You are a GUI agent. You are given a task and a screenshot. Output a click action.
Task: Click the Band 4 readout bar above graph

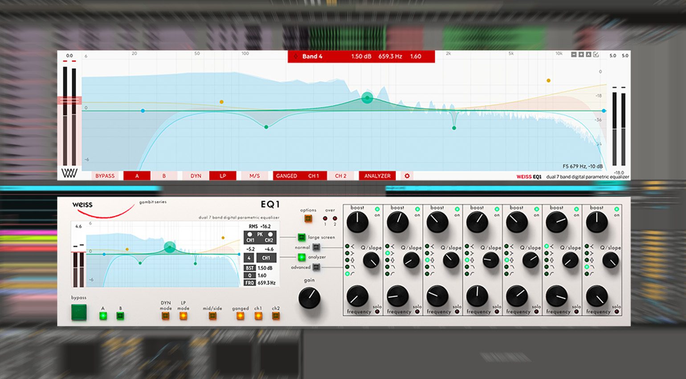click(361, 57)
